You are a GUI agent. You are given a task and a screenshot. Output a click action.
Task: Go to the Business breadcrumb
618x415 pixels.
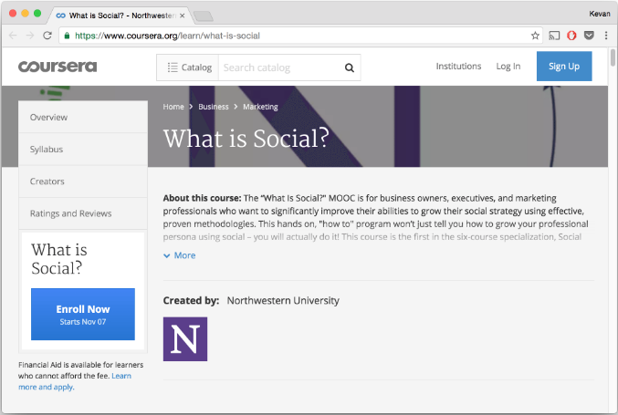click(214, 107)
